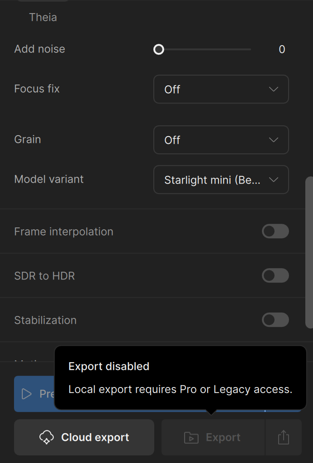Click the Stabilization section label
Screen dimensions: 313x463
coord(46,321)
